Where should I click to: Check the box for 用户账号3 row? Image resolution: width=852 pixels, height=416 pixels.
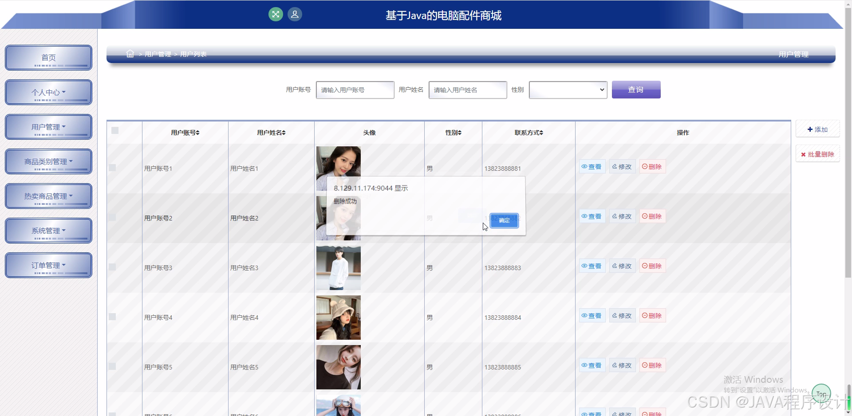[112, 267]
